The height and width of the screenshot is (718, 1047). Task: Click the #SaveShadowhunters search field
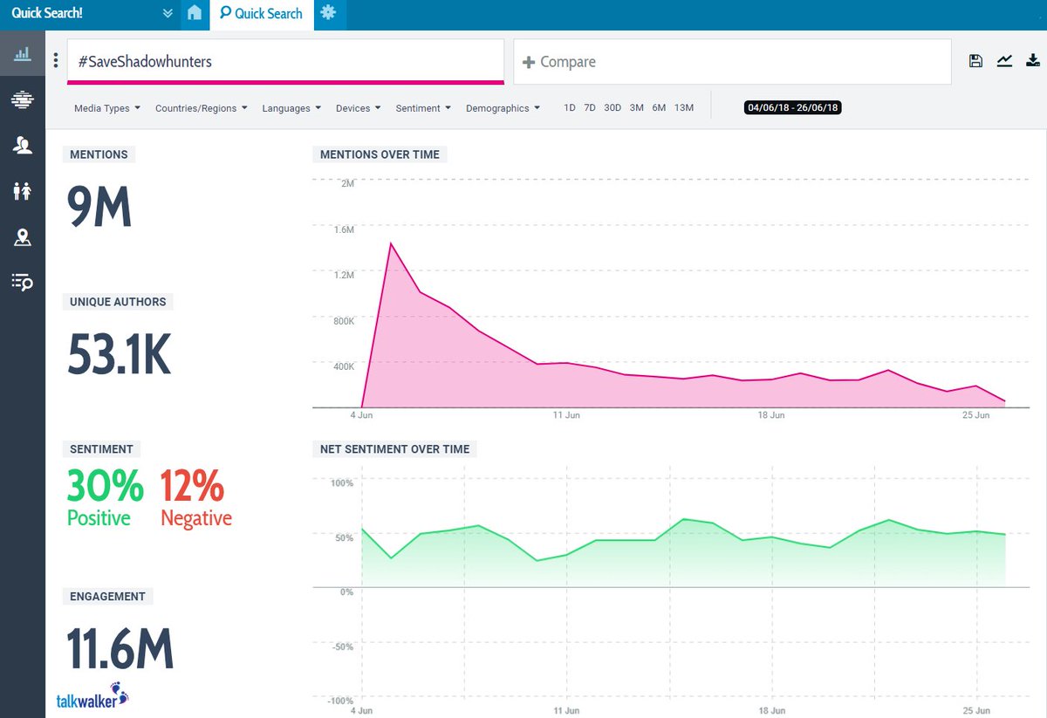coord(285,61)
